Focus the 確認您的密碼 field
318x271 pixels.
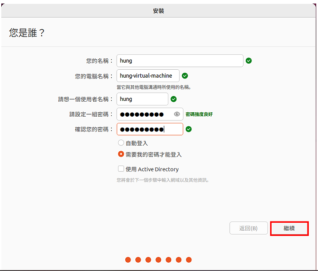pos(150,129)
